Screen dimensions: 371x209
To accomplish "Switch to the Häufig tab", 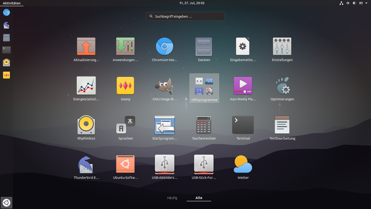I will 172,198.
